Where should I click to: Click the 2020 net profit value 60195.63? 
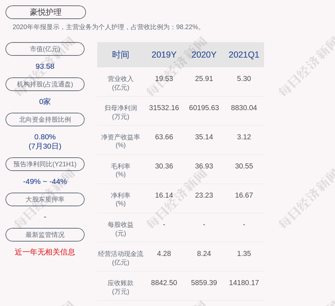tap(204, 108)
